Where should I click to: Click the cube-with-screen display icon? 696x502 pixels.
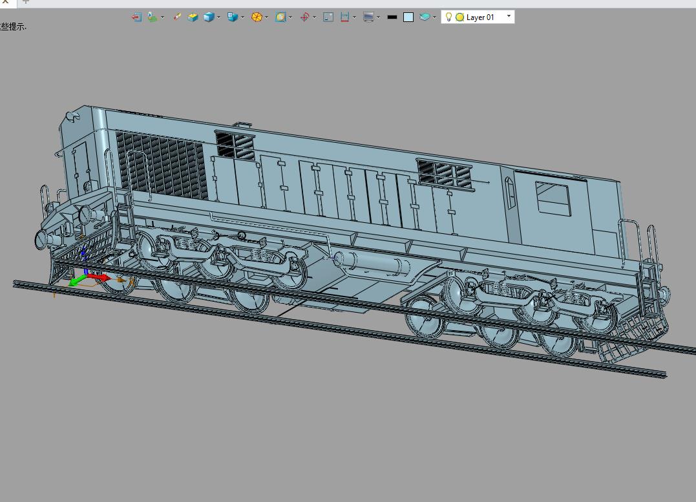point(232,17)
